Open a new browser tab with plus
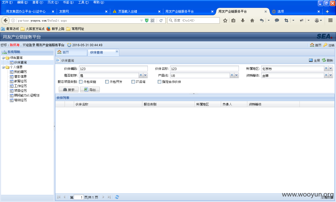Image resolution: width=336 pixels, height=202 pixels. (327, 12)
